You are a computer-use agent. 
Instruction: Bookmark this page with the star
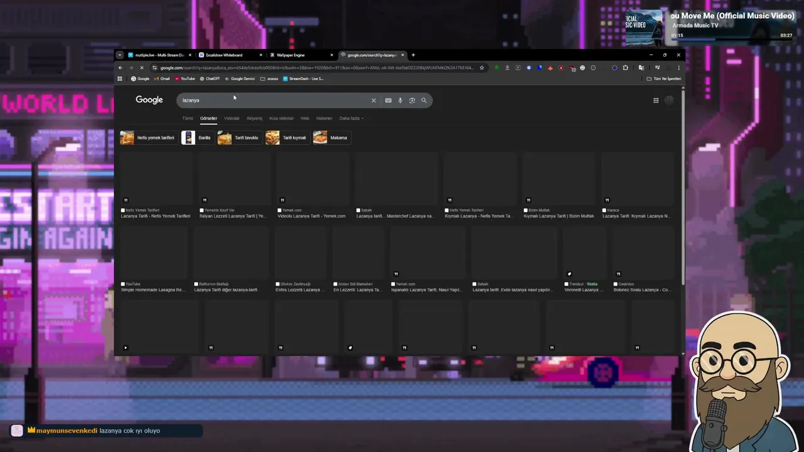point(482,68)
